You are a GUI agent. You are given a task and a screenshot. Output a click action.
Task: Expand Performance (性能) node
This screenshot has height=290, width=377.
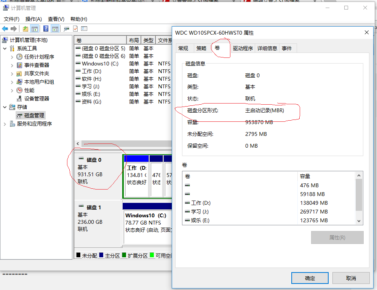(12, 91)
